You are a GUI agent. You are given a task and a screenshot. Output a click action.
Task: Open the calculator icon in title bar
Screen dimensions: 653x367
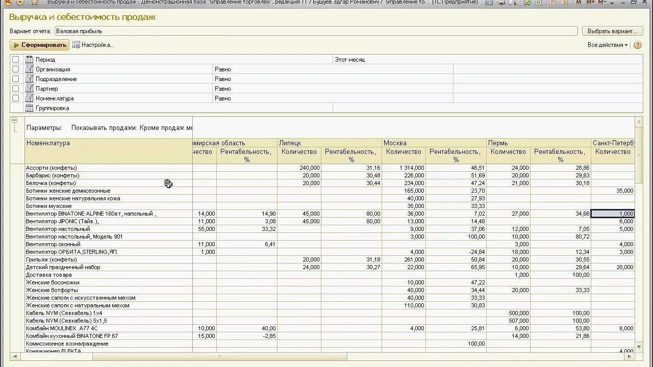point(551,3)
